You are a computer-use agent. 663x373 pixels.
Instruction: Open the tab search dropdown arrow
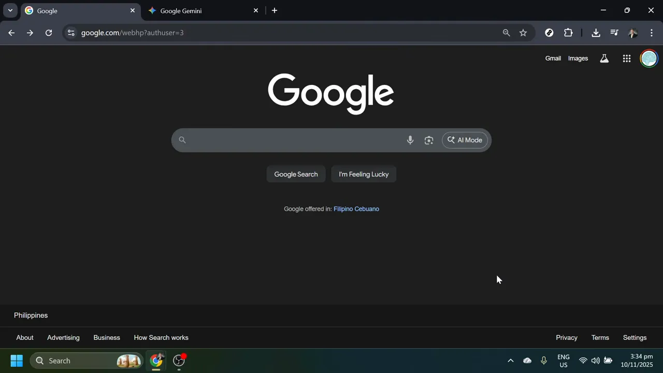click(10, 10)
